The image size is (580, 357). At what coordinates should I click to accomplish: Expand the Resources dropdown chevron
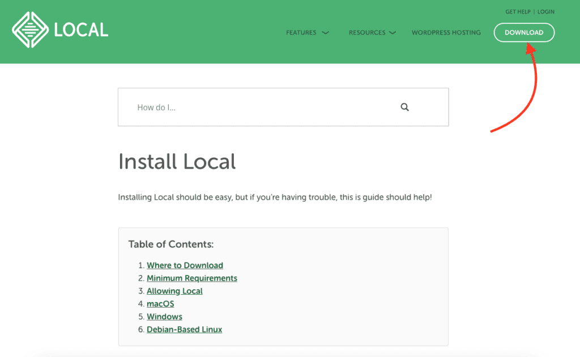[393, 32]
